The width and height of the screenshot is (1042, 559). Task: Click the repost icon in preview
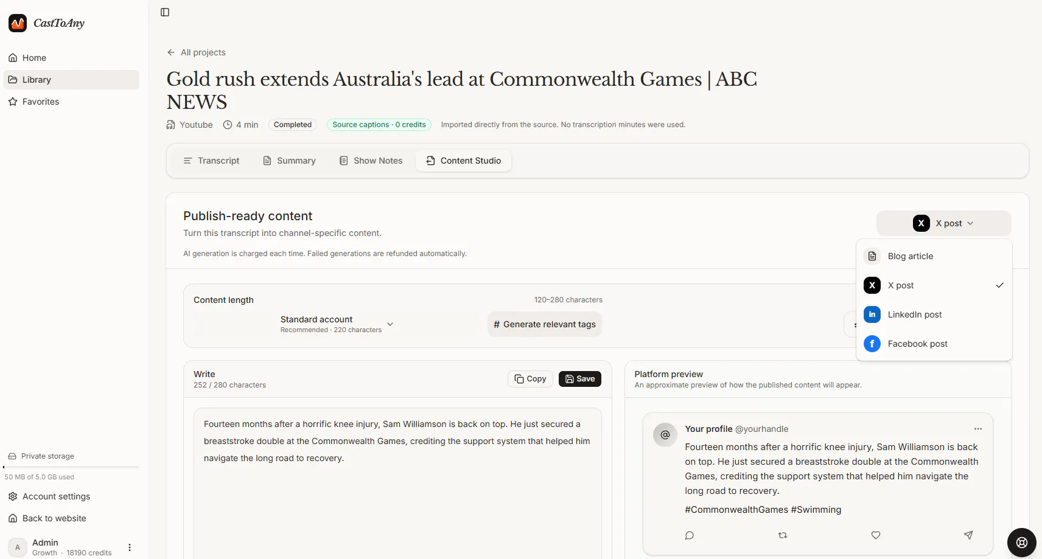[783, 535]
